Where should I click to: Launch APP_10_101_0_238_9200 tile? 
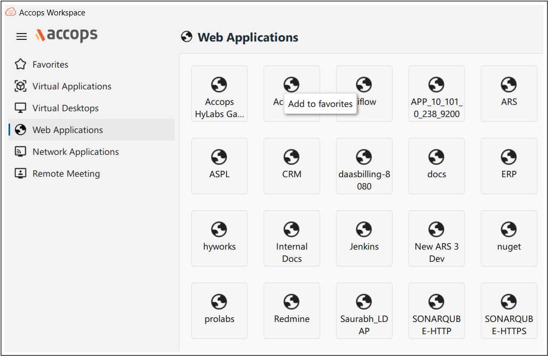click(x=437, y=94)
